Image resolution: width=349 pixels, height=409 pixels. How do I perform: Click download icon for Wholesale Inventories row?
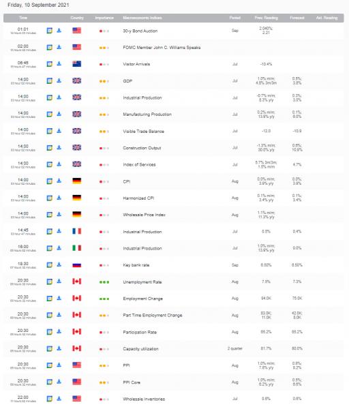(59, 399)
